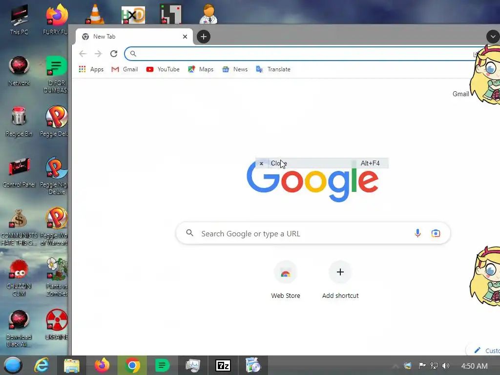This screenshot has height=375, width=500.
Task: Open the Apps bookmark
Action: pos(91,69)
